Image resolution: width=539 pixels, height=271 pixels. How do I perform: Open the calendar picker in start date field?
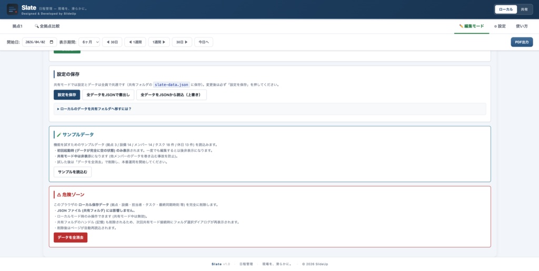click(52, 42)
